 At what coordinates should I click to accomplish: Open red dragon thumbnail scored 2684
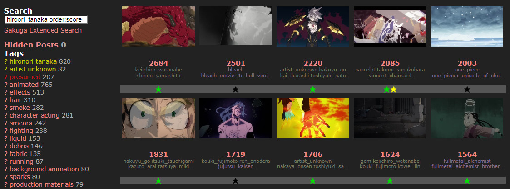158,27
